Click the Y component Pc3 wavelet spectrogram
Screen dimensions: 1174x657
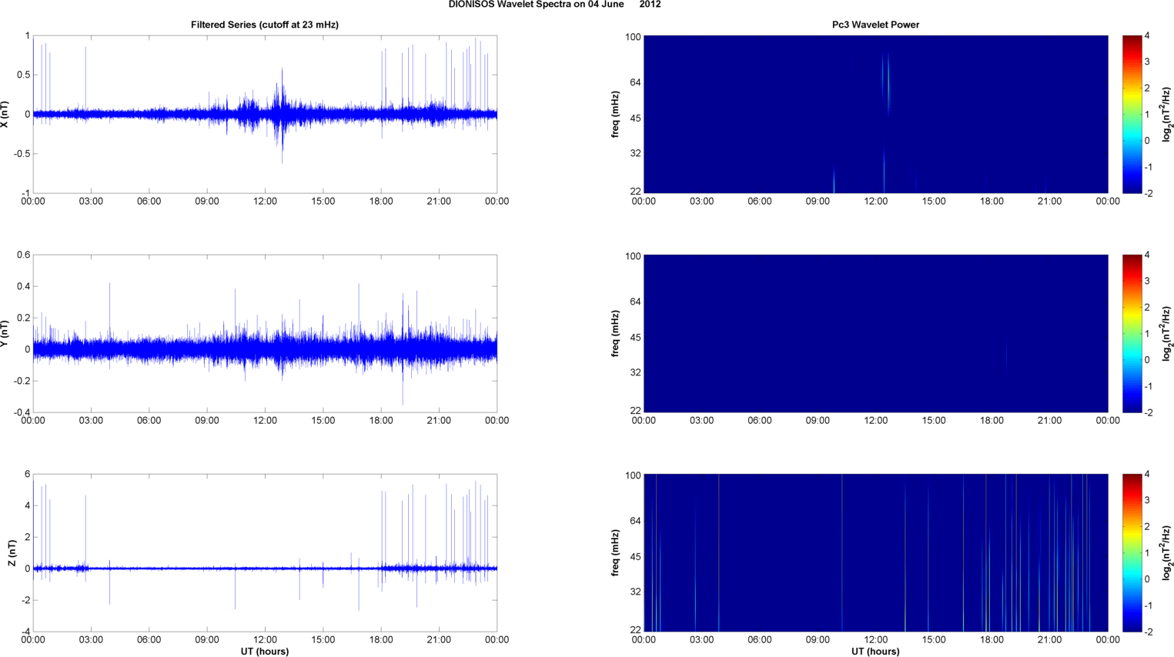[x=875, y=333]
